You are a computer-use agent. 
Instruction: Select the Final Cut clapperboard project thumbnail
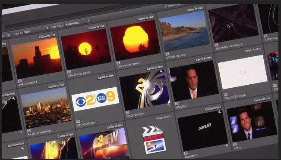[154, 140]
